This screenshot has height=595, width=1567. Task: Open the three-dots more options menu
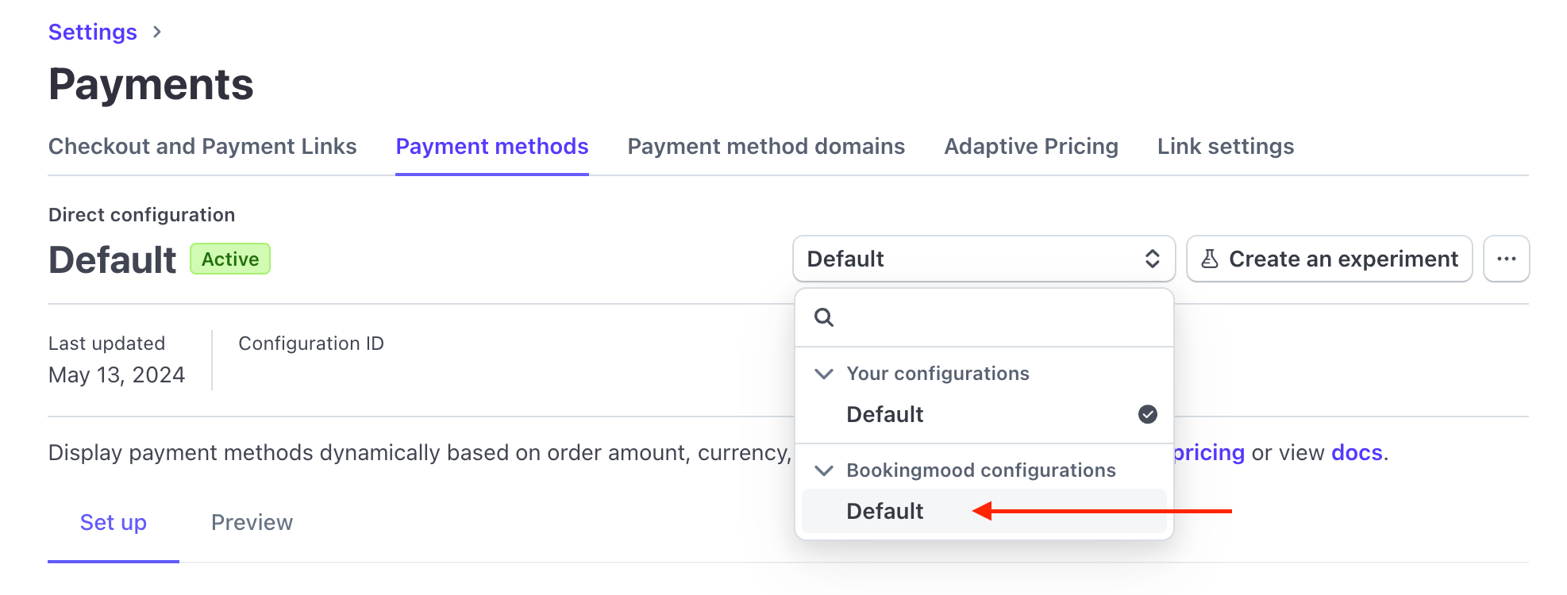[x=1506, y=259]
